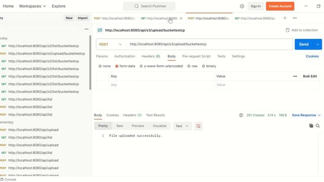Switch response view to Visualize

coord(159,126)
